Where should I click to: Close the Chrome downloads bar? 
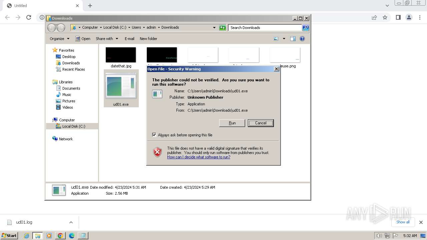[421, 222]
